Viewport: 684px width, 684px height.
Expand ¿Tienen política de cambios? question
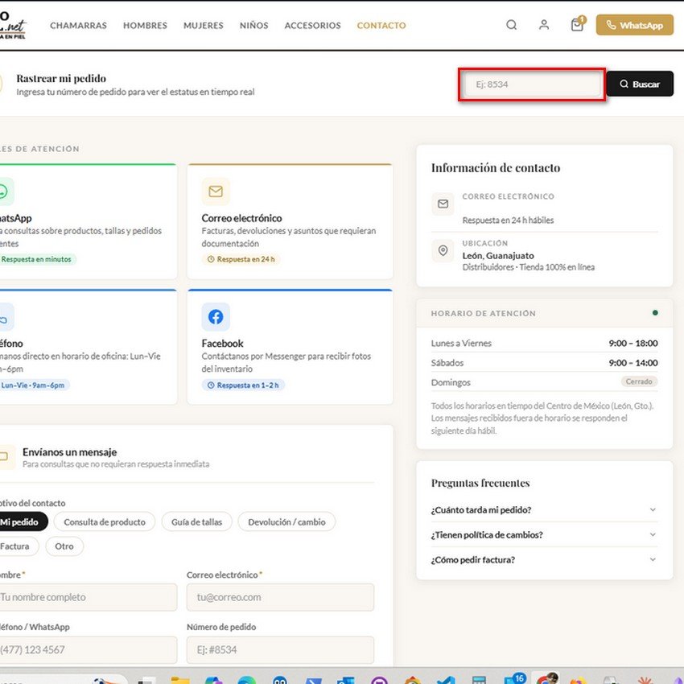click(x=543, y=534)
